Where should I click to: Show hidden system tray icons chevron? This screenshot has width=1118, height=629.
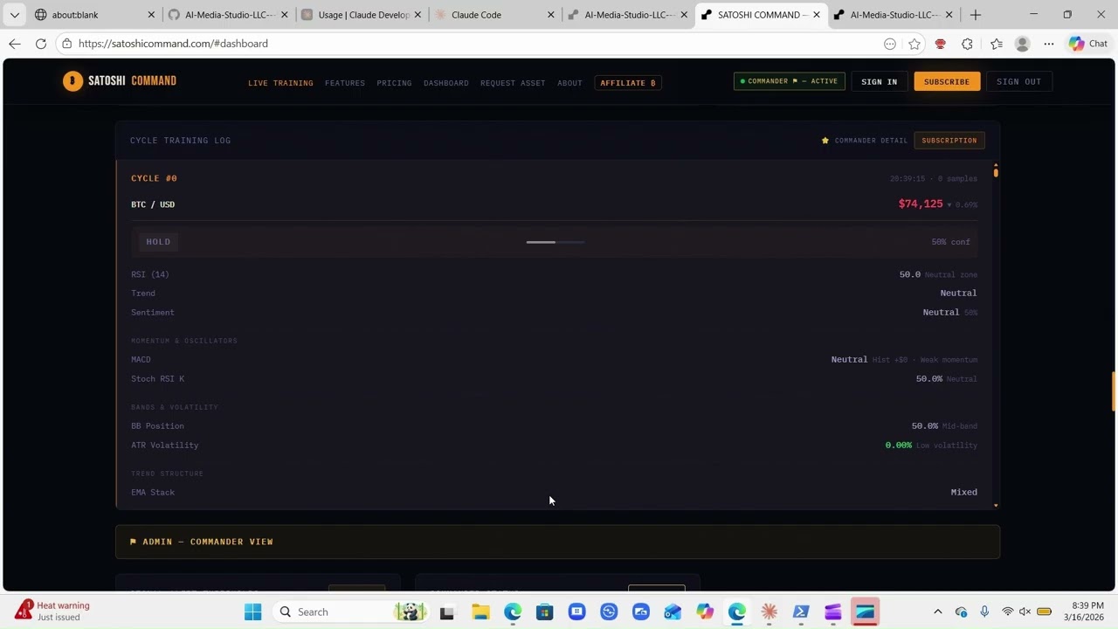point(938,612)
